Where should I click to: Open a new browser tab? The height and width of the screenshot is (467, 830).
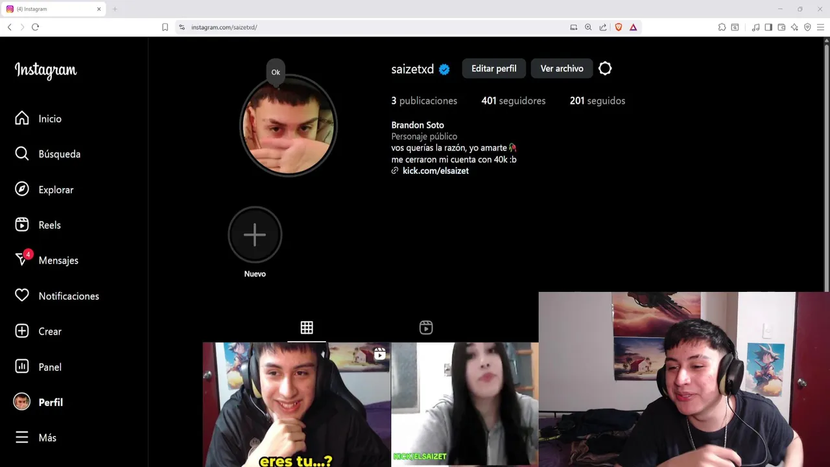coord(115,9)
